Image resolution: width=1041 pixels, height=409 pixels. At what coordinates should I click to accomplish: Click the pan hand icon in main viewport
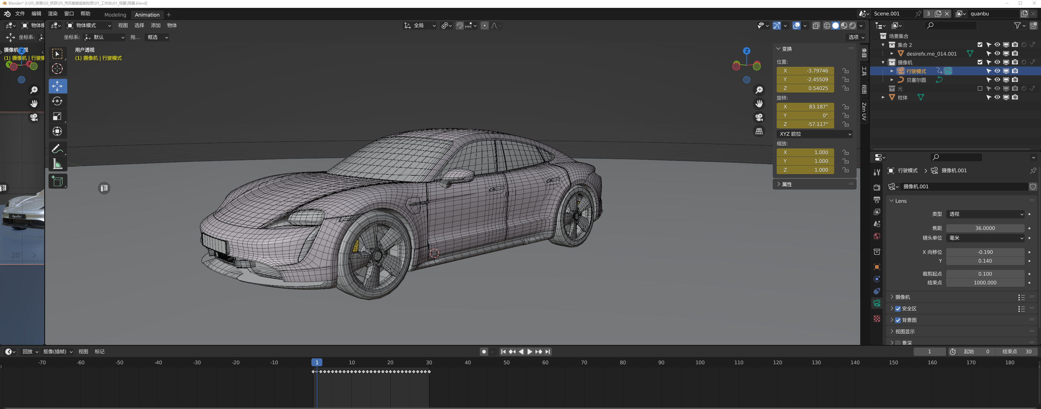coord(759,104)
